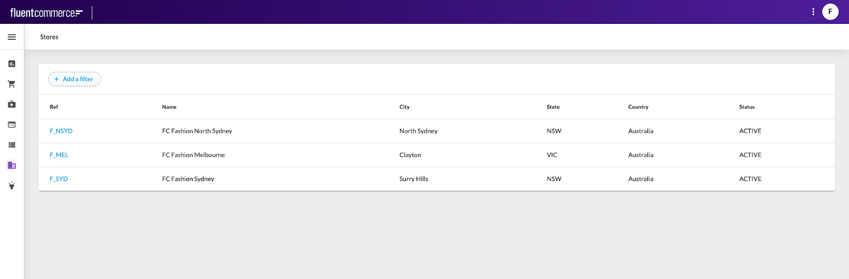The image size is (849, 279).
Task: Click the Name column header
Action: click(169, 107)
